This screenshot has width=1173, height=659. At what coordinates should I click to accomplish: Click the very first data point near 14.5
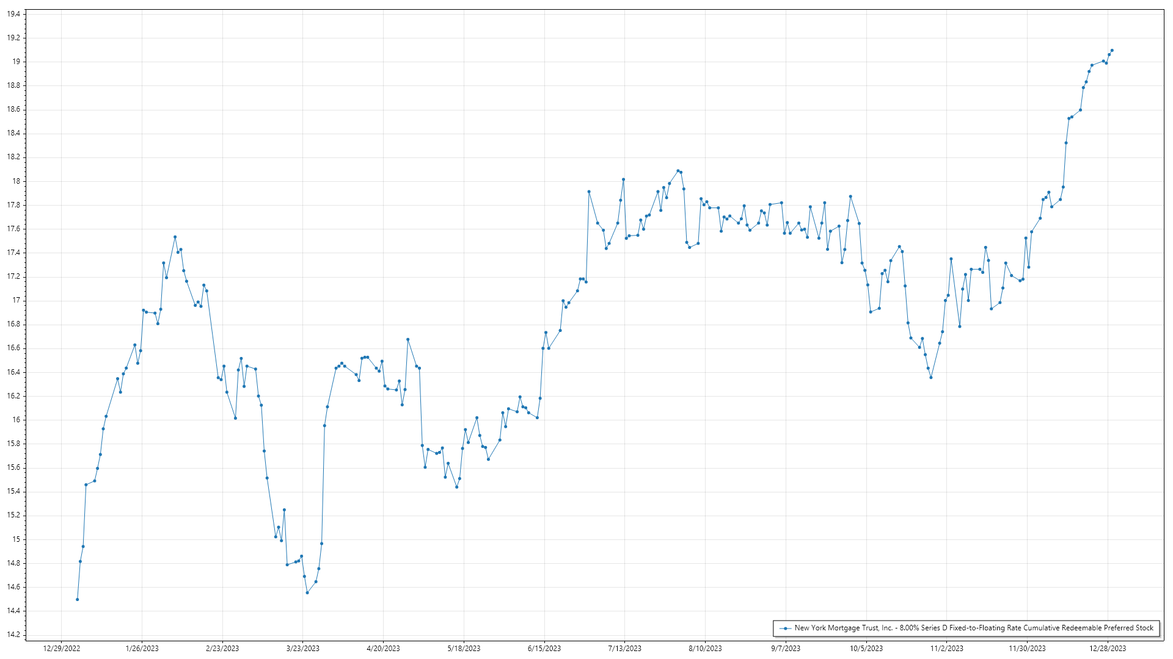(x=77, y=599)
